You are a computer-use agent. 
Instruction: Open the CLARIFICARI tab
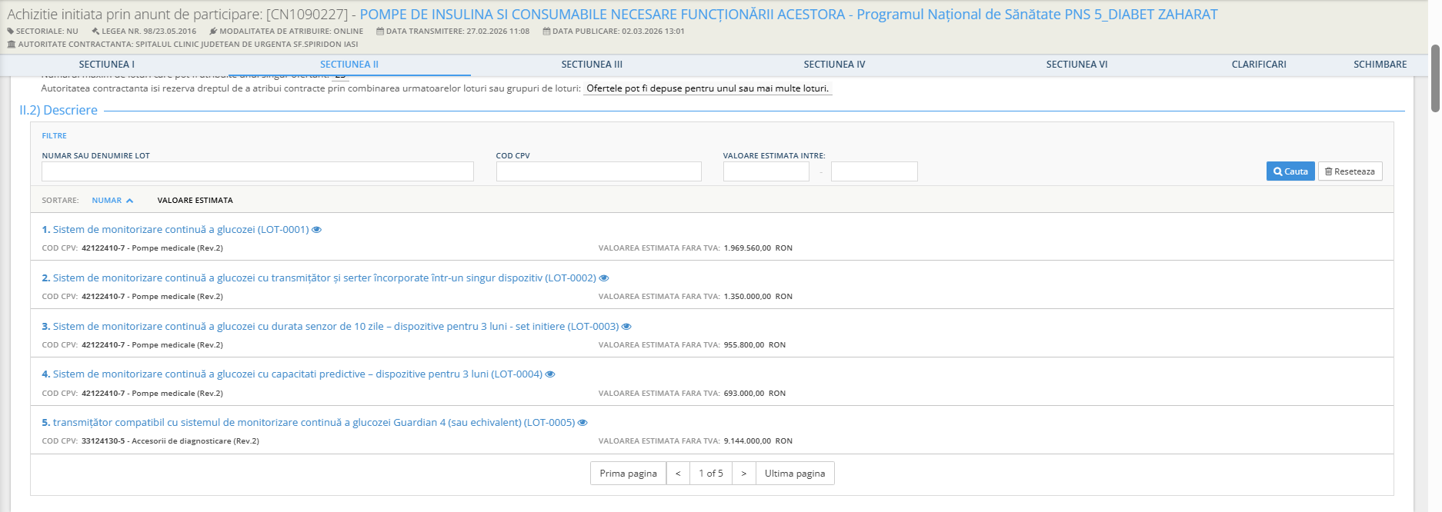point(1258,65)
